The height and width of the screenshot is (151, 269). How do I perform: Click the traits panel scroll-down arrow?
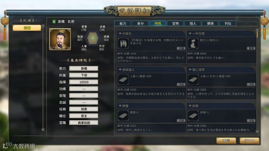click(257, 131)
